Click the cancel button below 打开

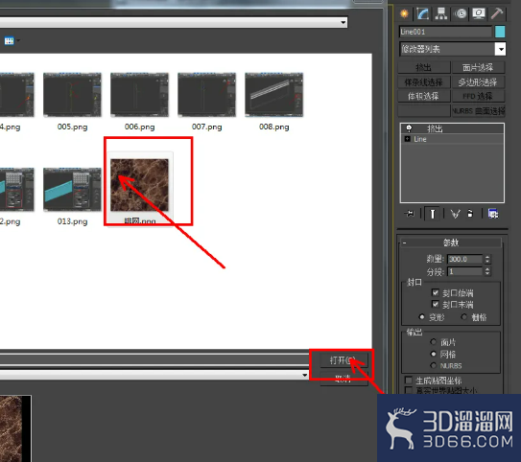[343, 379]
